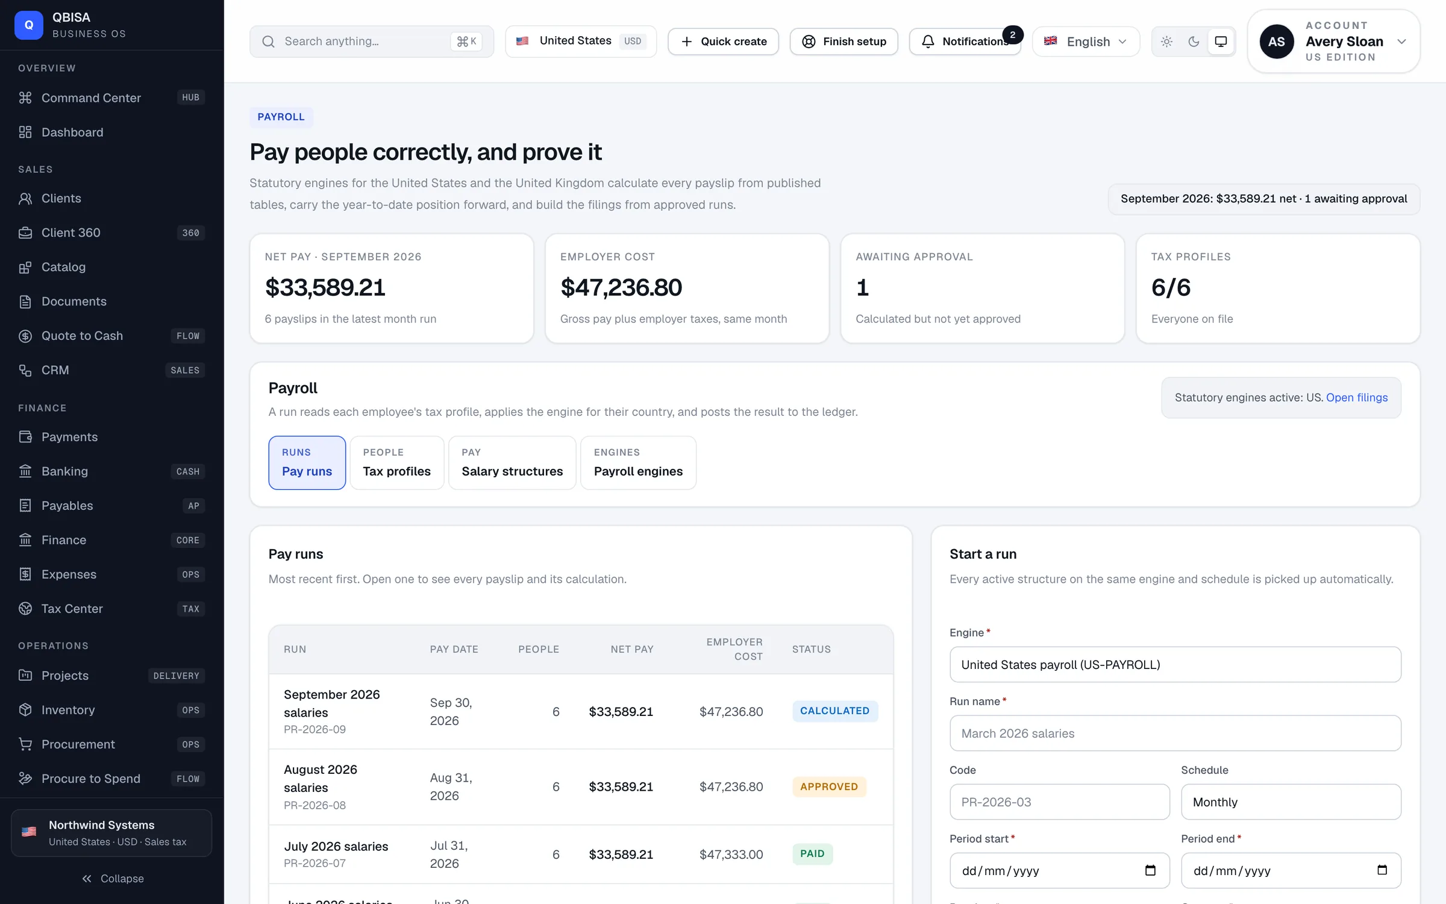This screenshot has height=904, width=1446.
Task: Click the Quick create button
Action: [x=723, y=42]
